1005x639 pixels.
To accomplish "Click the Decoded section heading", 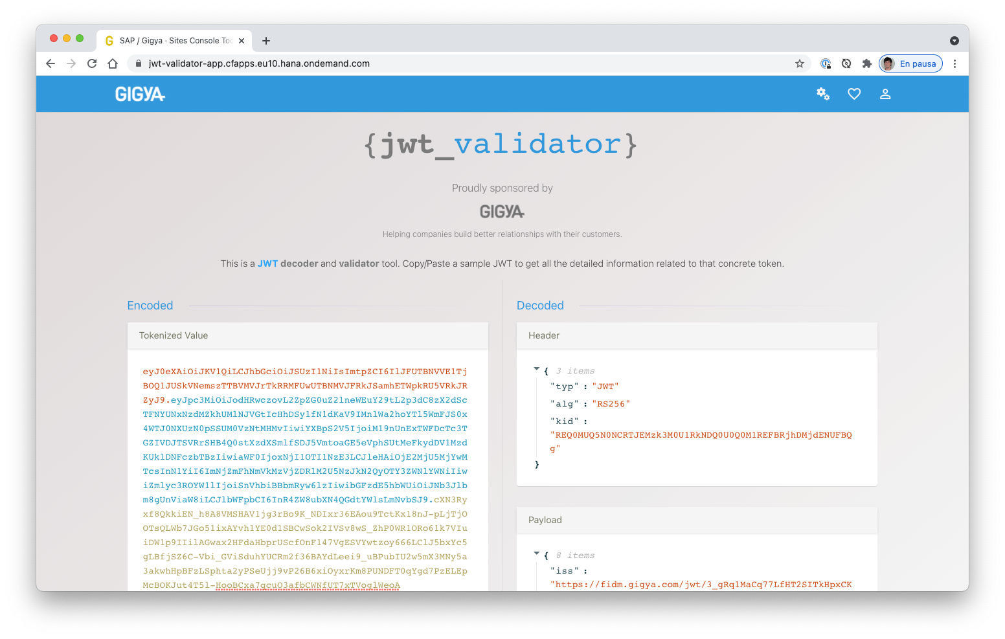I will 540,306.
